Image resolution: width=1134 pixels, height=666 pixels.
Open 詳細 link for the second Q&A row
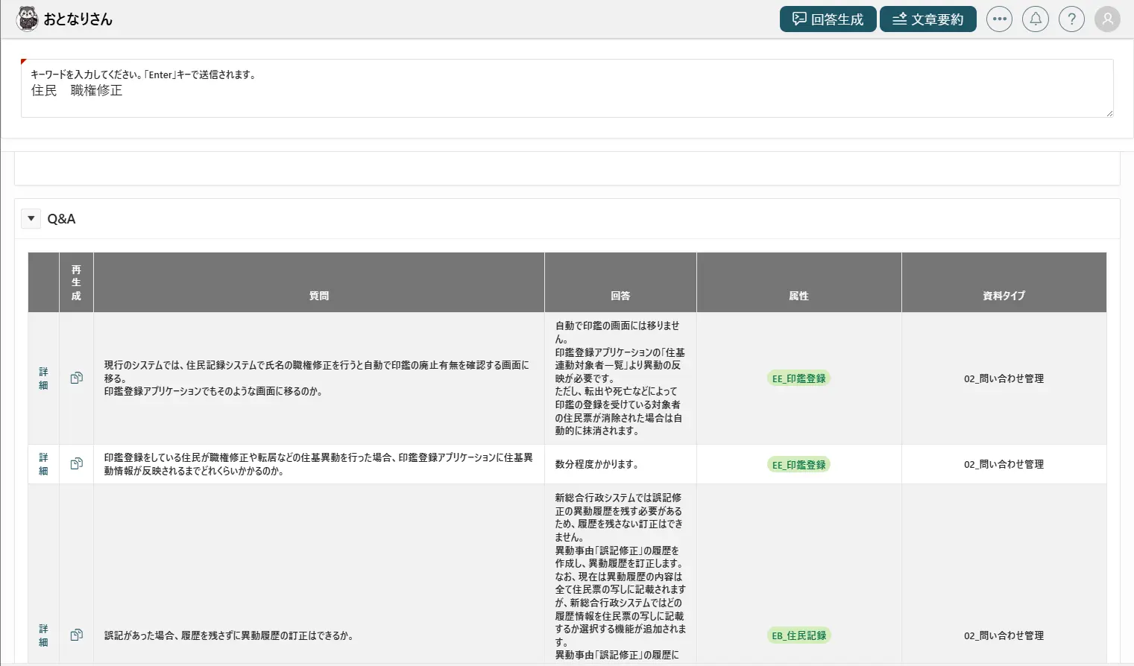pyautogui.click(x=43, y=464)
